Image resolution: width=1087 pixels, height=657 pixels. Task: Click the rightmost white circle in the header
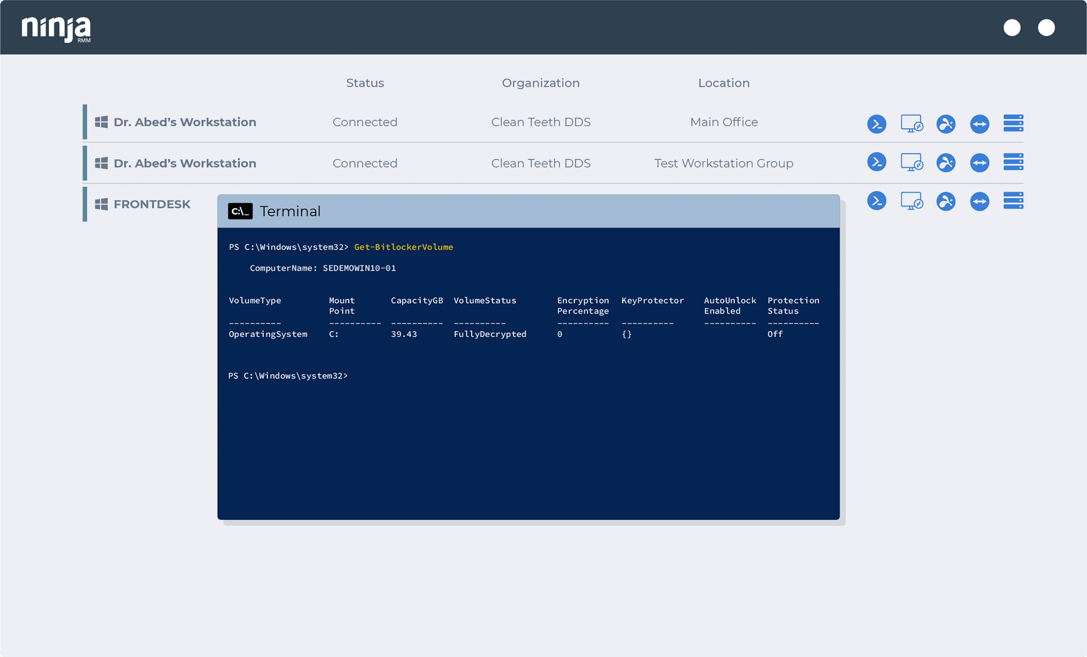(1046, 28)
